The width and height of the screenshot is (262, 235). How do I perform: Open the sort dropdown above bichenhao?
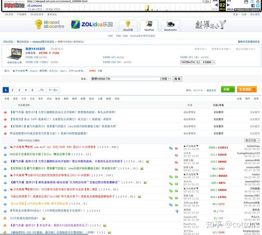pos(252,141)
